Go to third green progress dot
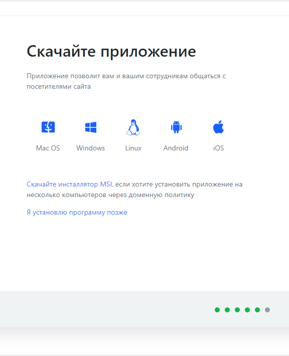The image size is (289, 356). 237,310
